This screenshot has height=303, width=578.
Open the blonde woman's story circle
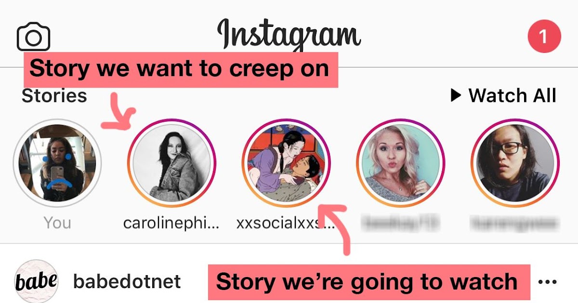[401, 163]
